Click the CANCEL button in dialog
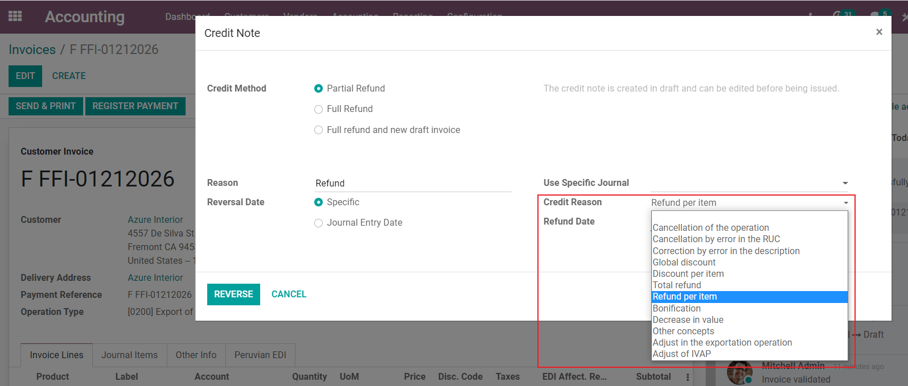This screenshot has width=908, height=386. [289, 294]
